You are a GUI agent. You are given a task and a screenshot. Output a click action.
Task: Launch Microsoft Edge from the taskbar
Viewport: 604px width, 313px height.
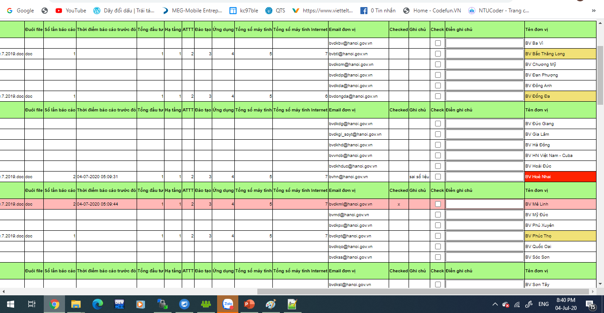[x=98, y=304]
